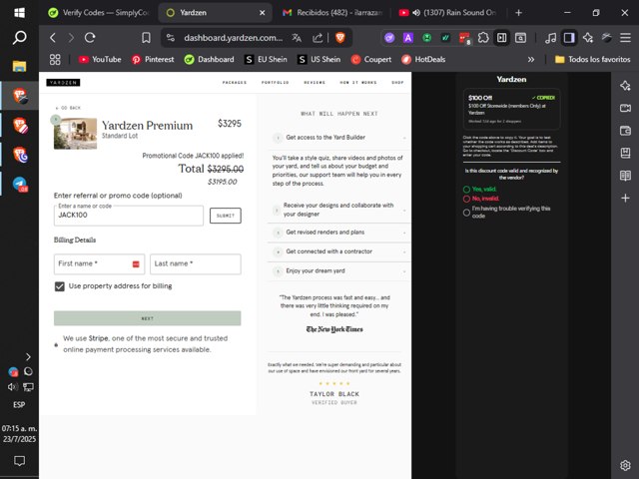Open File Explorer from taskbar

19,66
